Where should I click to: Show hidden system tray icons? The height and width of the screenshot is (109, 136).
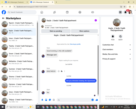(112, 107)
